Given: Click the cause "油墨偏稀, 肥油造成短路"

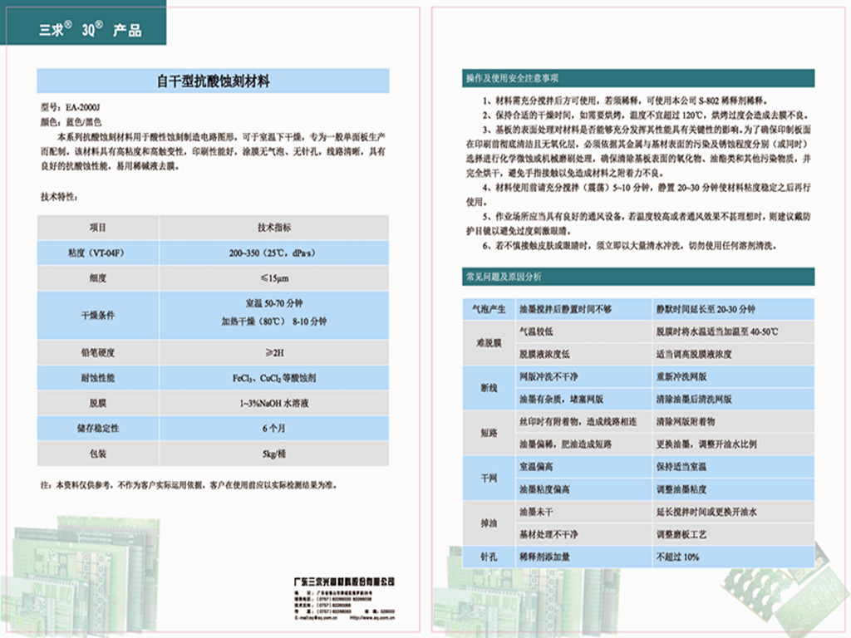Looking at the screenshot, I should pyautogui.click(x=565, y=444).
